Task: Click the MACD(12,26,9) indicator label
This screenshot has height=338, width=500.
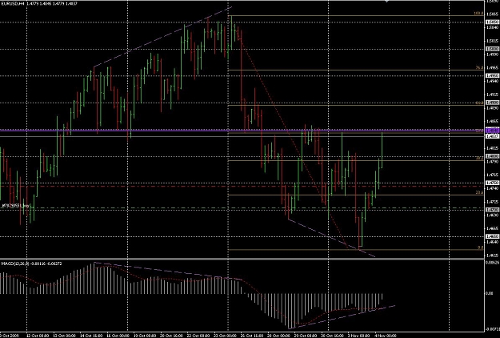Action: coord(14,264)
